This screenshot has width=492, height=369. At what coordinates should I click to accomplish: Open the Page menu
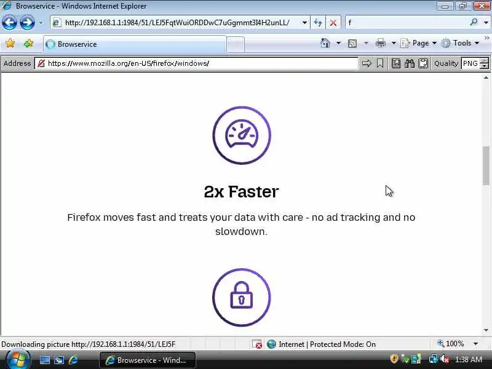tap(419, 43)
